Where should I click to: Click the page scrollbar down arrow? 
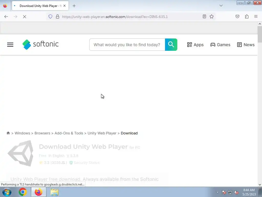(x=260, y=185)
